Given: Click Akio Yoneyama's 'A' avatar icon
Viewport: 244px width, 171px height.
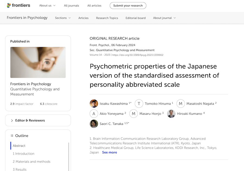Looking at the screenshot, I should pos(94,114).
